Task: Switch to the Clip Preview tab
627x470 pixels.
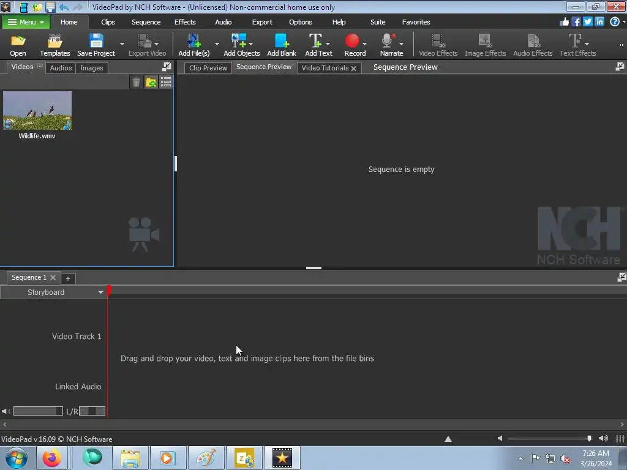Action: point(208,68)
